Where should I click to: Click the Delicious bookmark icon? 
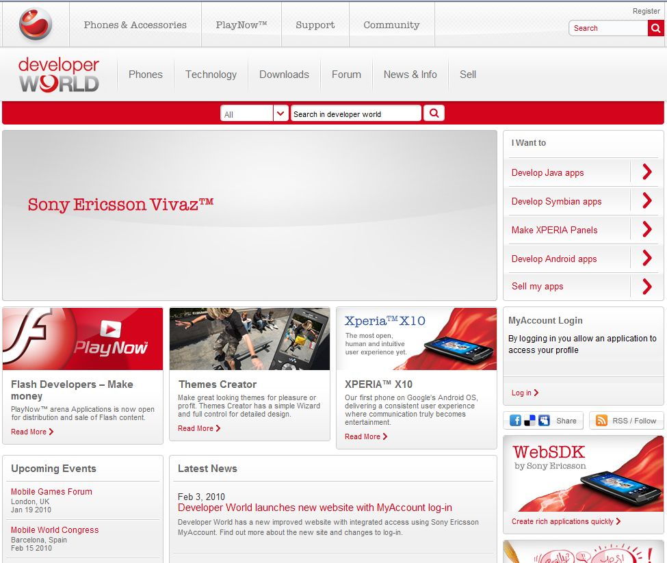pos(529,421)
